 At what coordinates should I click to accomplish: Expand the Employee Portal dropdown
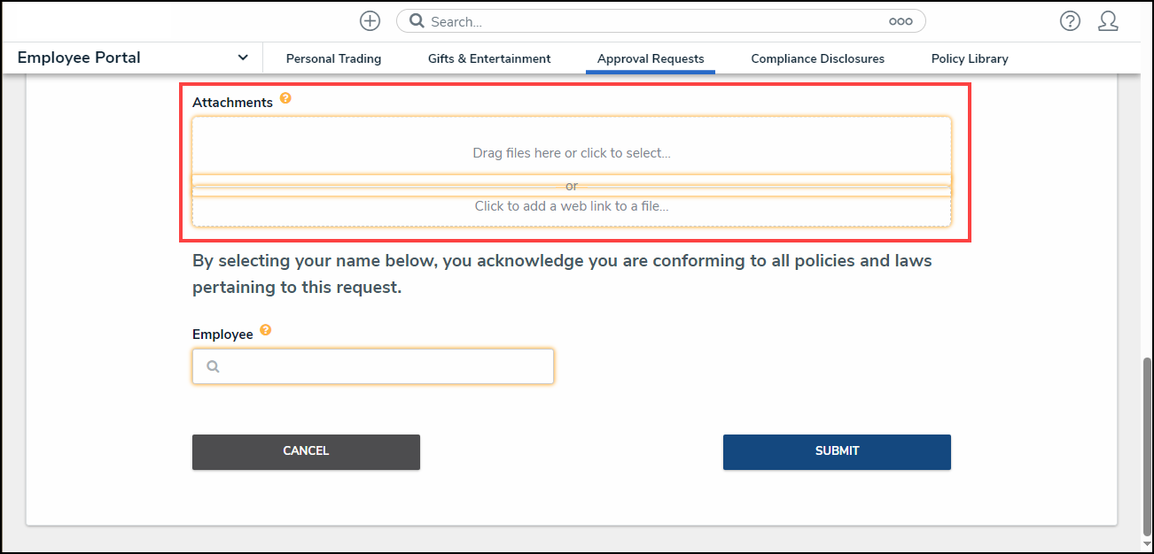pos(243,58)
